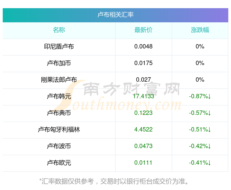The height and width of the screenshot is (190, 231).
Task: Open the 刚果法郎卢布 currency pair
Action: pyautogui.click(x=59, y=80)
